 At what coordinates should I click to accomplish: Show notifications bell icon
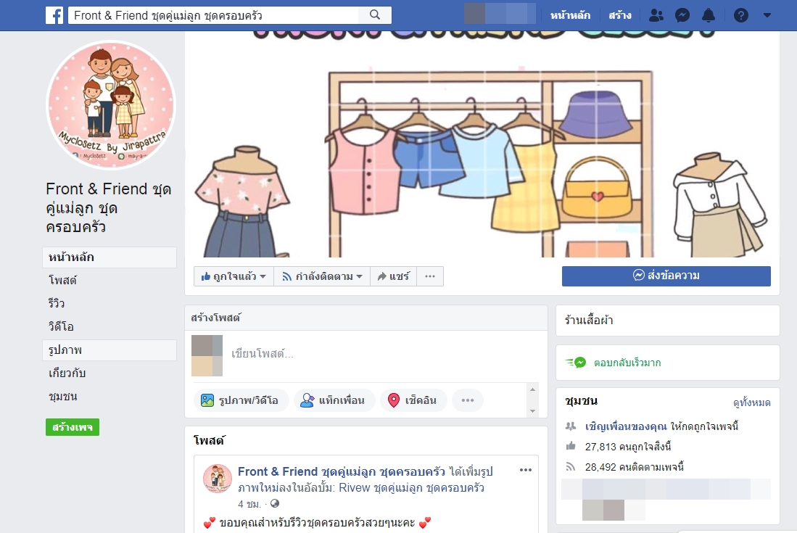tap(709, 15)
